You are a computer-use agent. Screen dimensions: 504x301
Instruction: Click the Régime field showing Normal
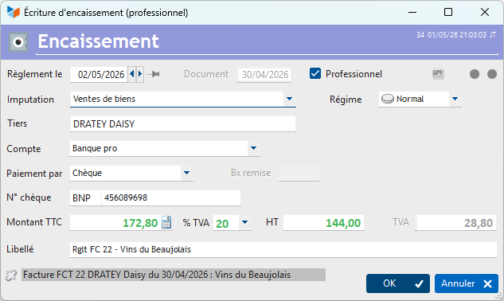(414, 99)
